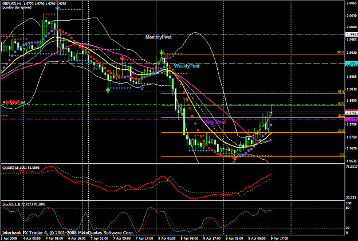Select the 1.9865 price scale value
Viewport: 358px width, 241px height.
(x=352, y=77)
